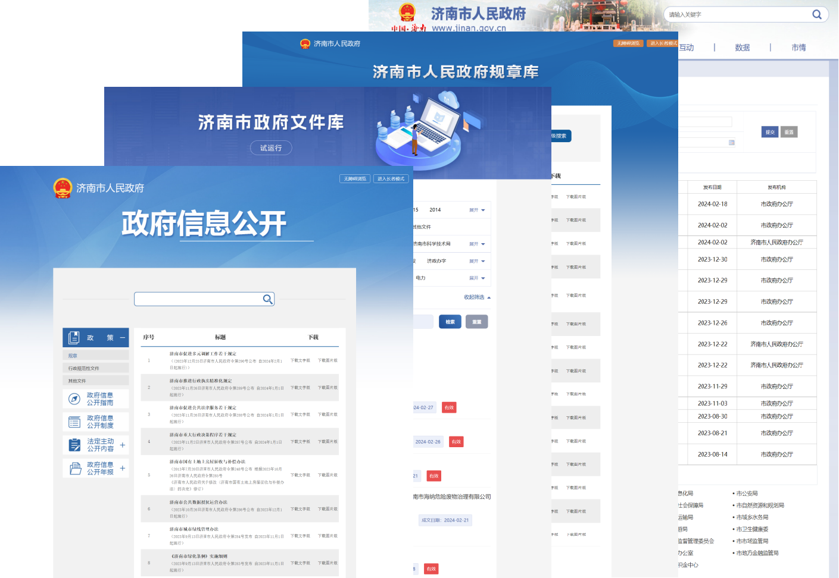Image resolution: width=839 pixels, height=578 pixels.
Task: Click the blue 检索 button
Action: tap(450, 322)
